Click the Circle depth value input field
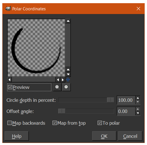This screenshot has height=145, width=147. pyautogui.click(x=126, y=100)
